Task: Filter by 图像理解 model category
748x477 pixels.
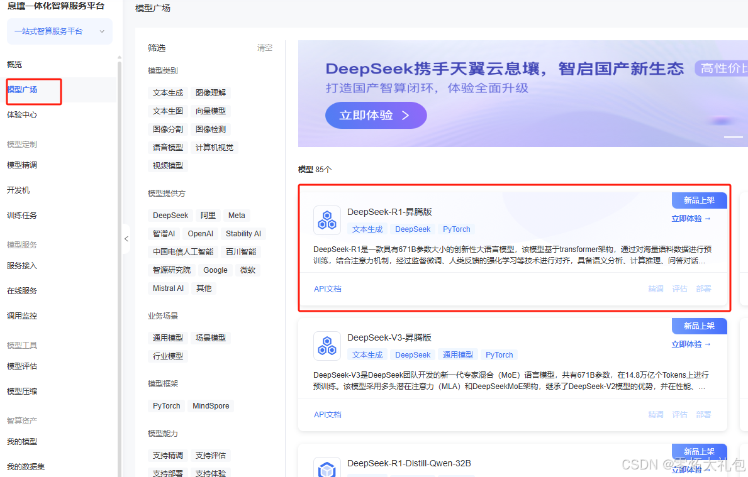Action: [x=211, y=93]
